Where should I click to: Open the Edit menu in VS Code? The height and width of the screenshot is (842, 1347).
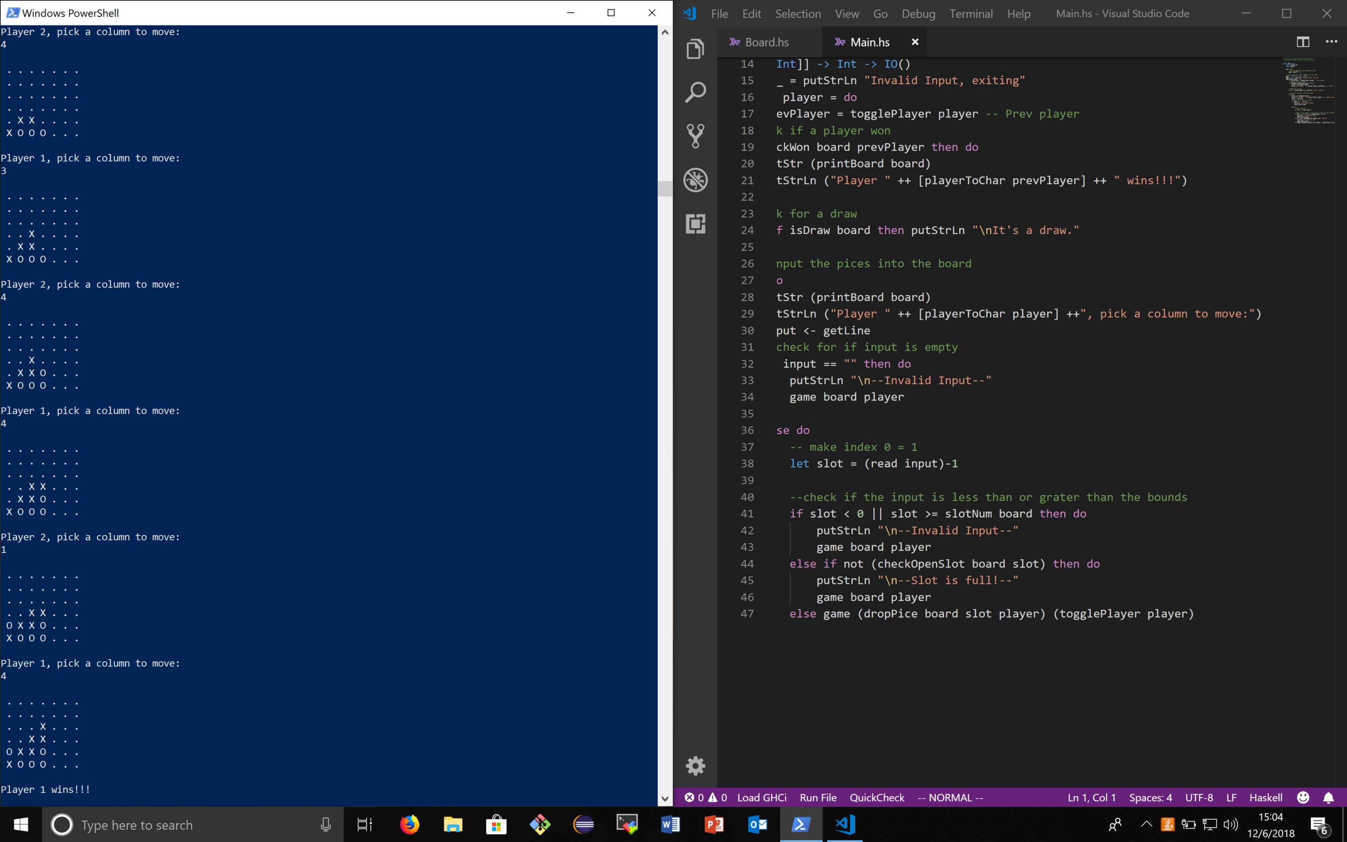(x=751, y=13)
